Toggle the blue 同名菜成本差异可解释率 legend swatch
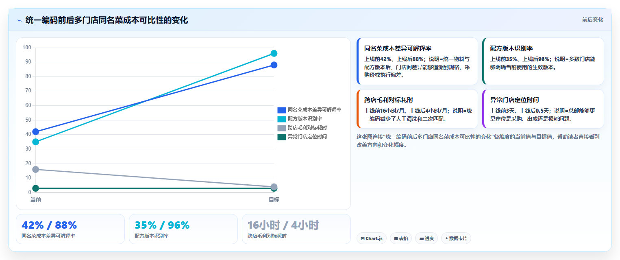 tap(282, 110)
